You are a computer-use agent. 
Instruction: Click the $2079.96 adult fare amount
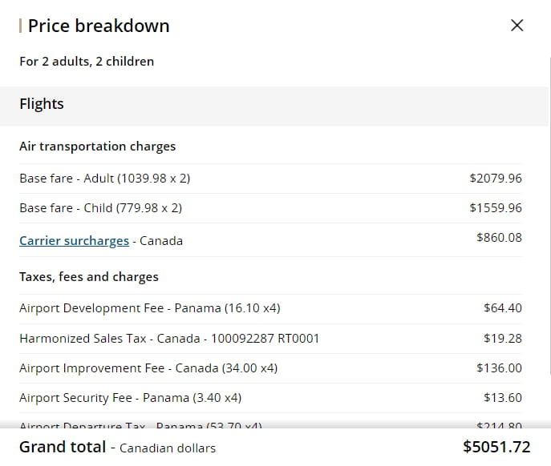(496, 179)
